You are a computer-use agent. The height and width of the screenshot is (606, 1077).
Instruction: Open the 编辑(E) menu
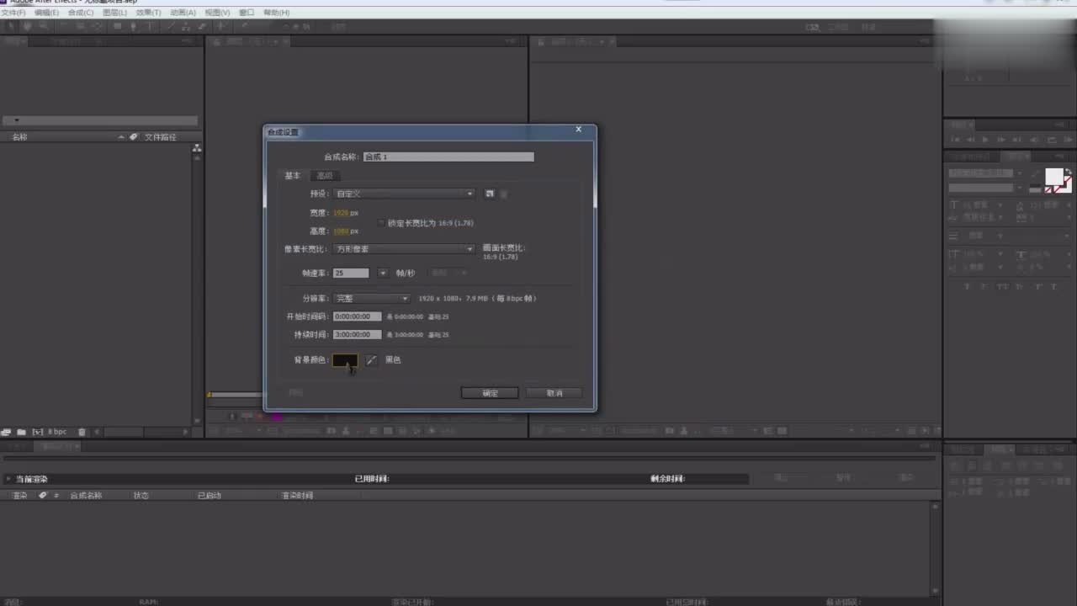pos(46,13)
